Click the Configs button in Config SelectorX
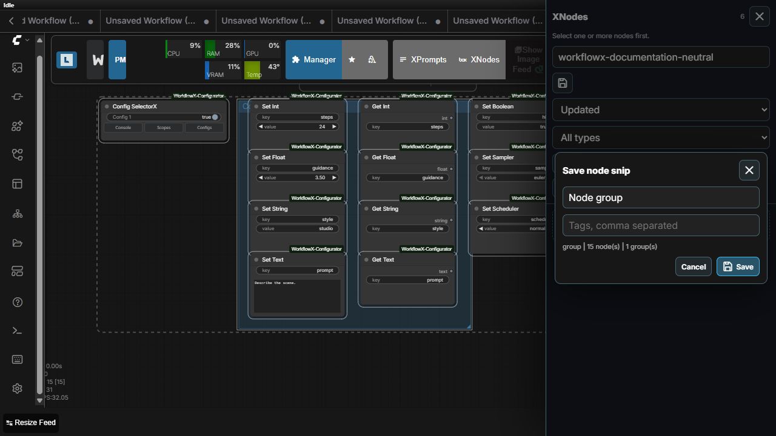The height and width of the screenshot is (436, 776). click(x=204, y=127)
